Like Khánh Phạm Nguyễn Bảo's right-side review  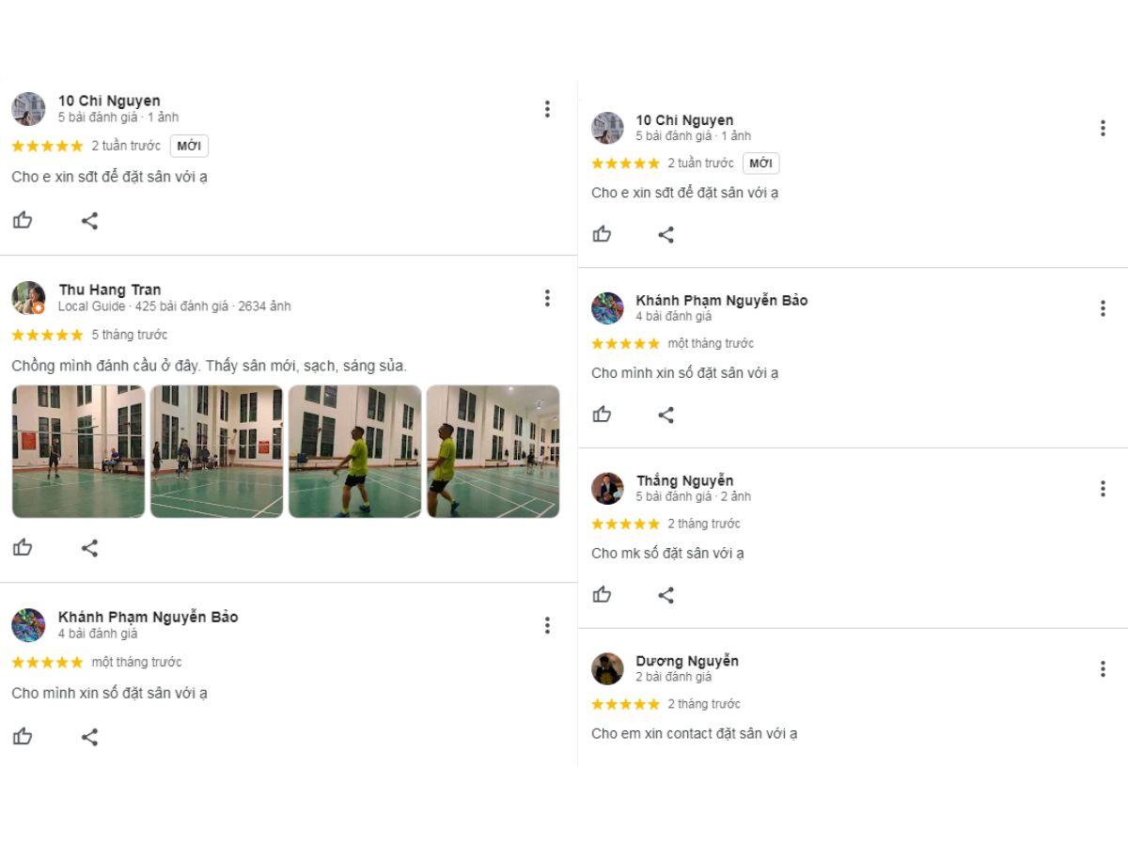pos(603,415)
